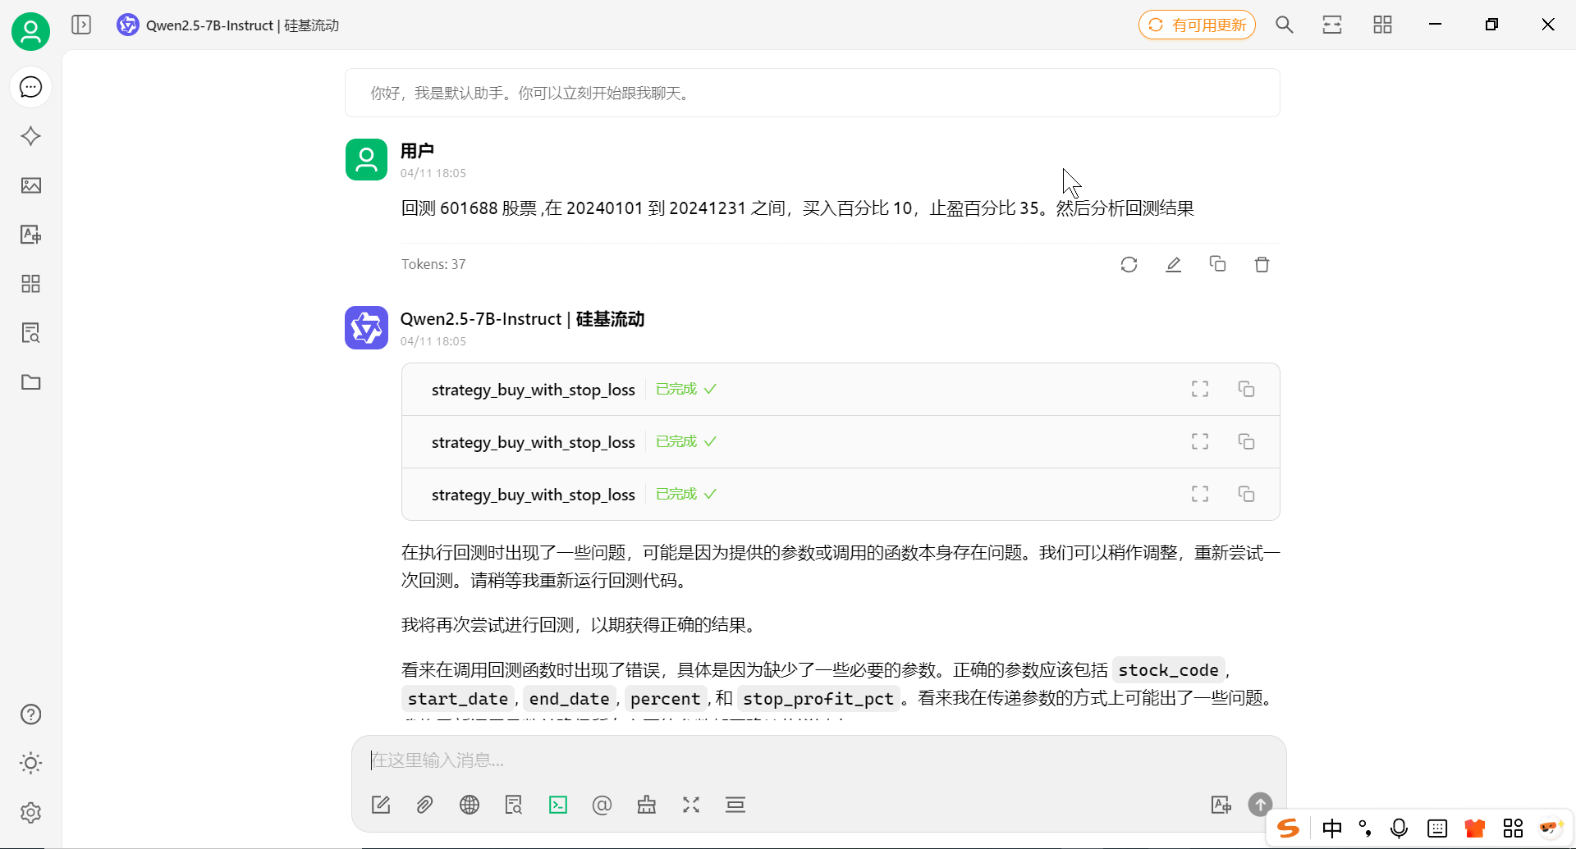Click the 有可用更新 update button
1576x849 pixels.
click(1197, 25)
